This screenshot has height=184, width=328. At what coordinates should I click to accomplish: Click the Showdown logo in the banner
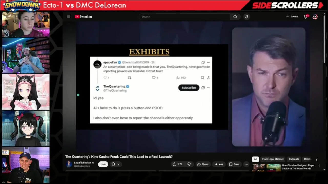coord(22,6)
